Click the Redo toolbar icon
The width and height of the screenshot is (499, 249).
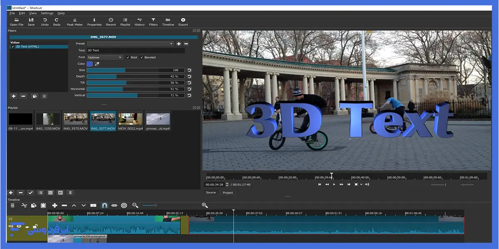point(57,22)
